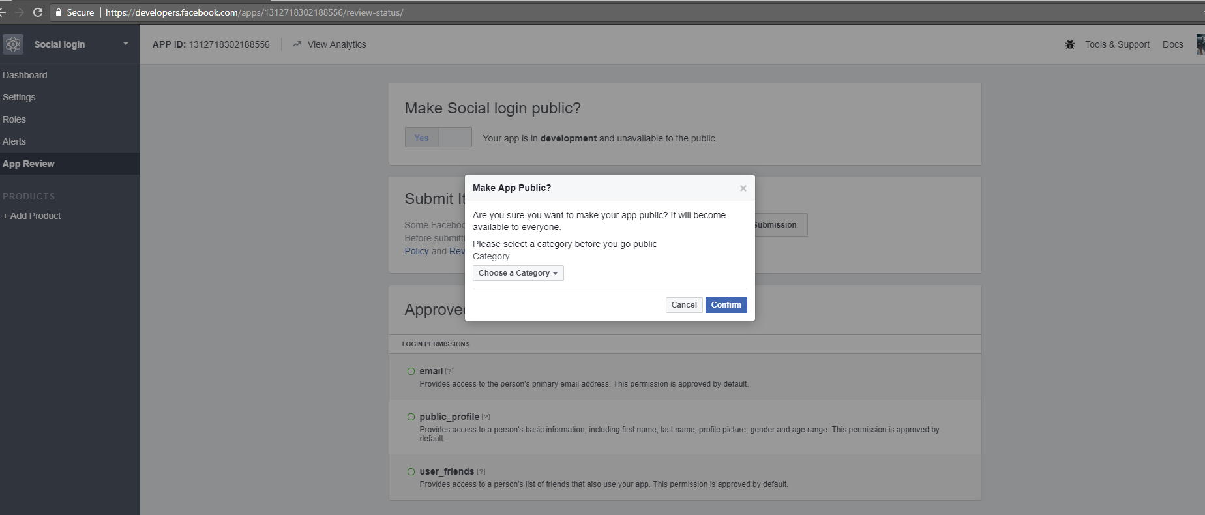Click Cancel in the dialog
Image resolution: width=1205 pixels, height=515 pixels.
[x=684, y=305]
